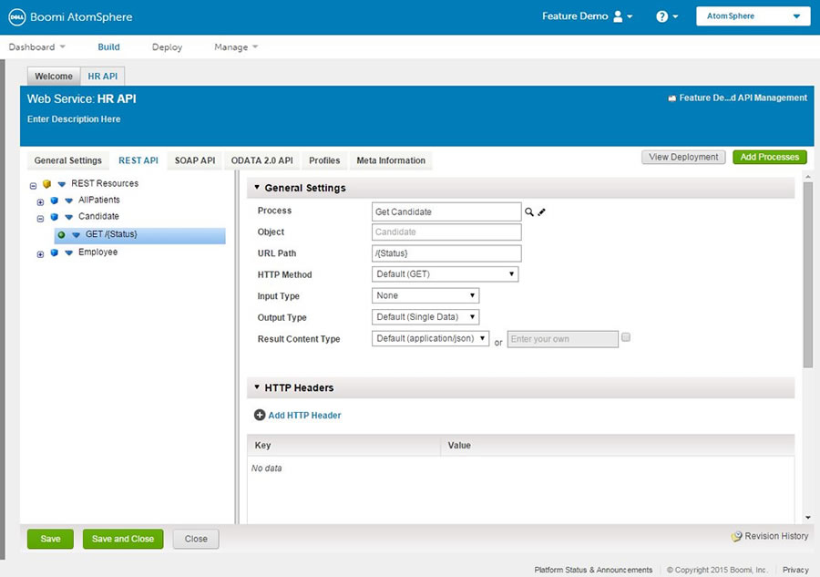Open the AtomSphere selector dropdown

click(753, 16)
